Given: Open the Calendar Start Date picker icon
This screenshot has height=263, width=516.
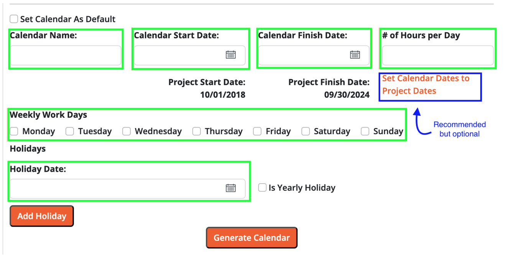Looking at the screenshot, I should 230,55.
